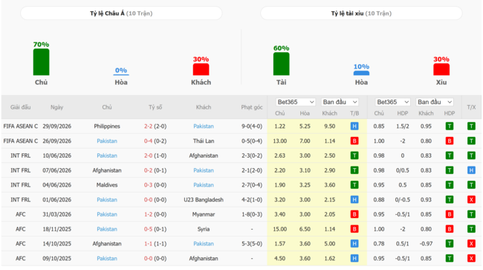
Task: Click blue H badge in 14/10/2025 row T/B column
Action: pos(354,243)
